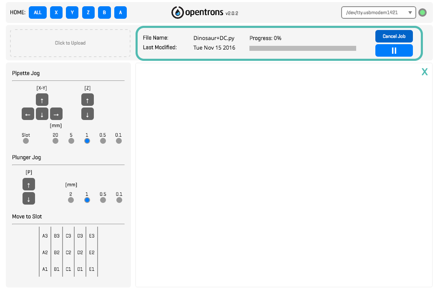
Task: Choose 2 mm plunger jog increment
Action: pos(71,200)
